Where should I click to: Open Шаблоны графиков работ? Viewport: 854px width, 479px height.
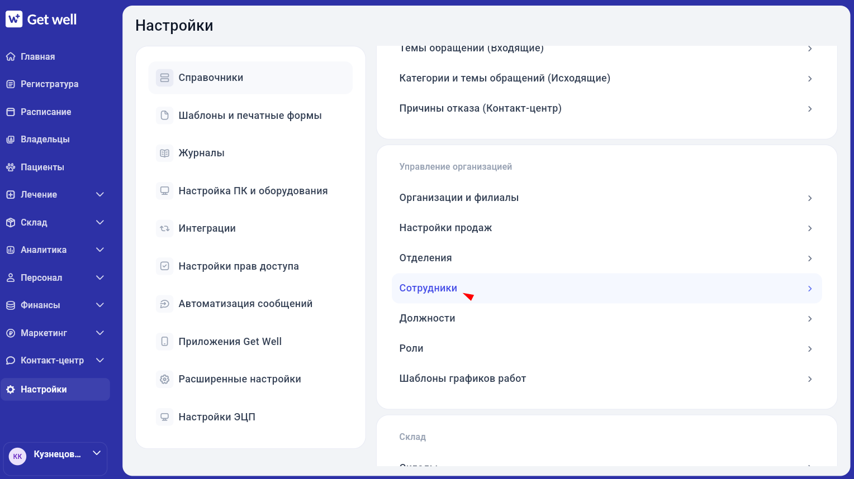click(x=607, y=379)
